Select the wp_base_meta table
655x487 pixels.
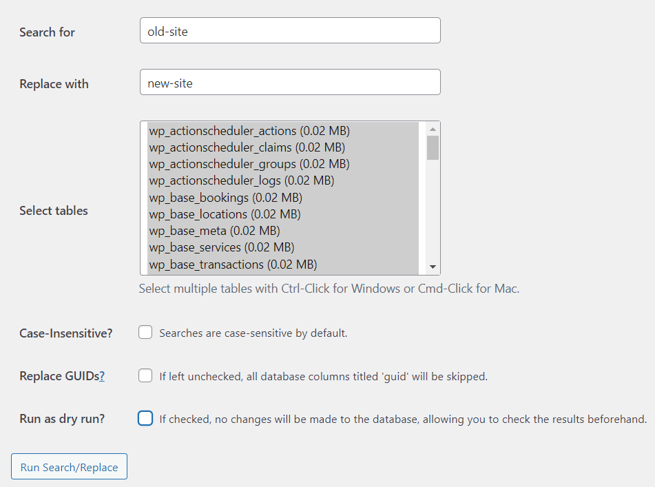click(283, 231)
